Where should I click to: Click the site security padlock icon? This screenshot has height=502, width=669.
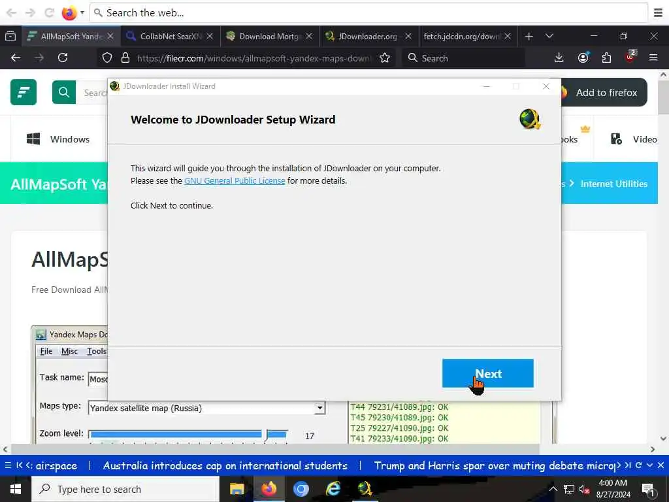click(x=125, y=58)
